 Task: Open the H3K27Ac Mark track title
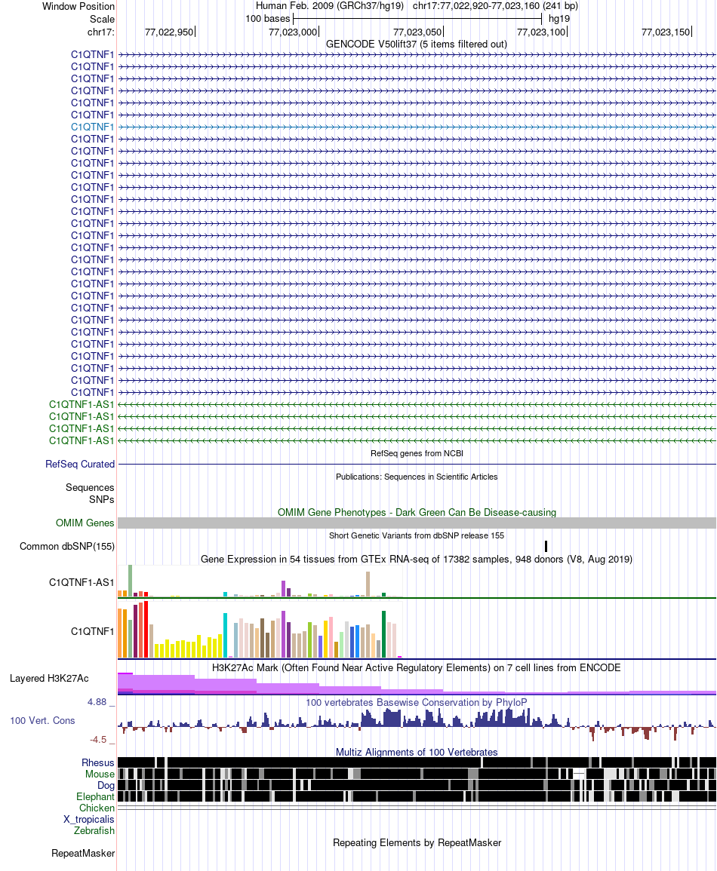click(417, 667)
